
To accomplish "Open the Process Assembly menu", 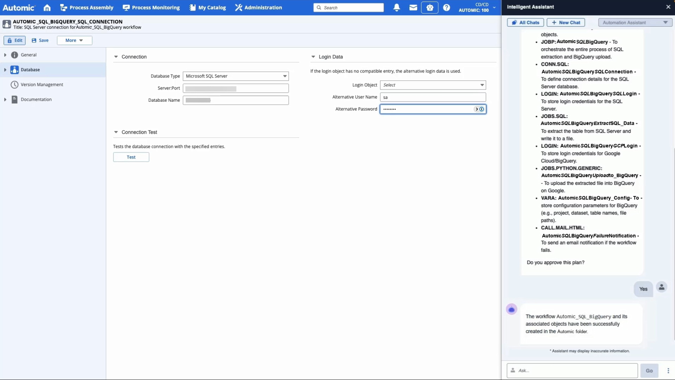I will pyautogui.click(x=87, y=7).
